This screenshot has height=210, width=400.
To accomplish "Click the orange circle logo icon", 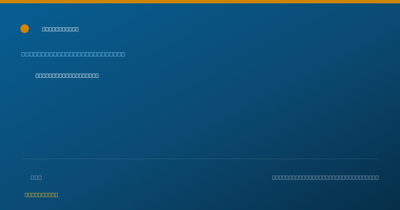I will coord(25,29).
